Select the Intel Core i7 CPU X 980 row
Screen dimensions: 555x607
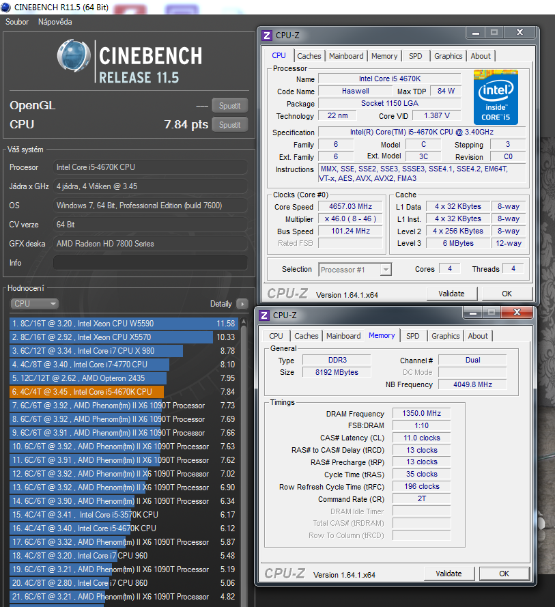tap(124, 351)
